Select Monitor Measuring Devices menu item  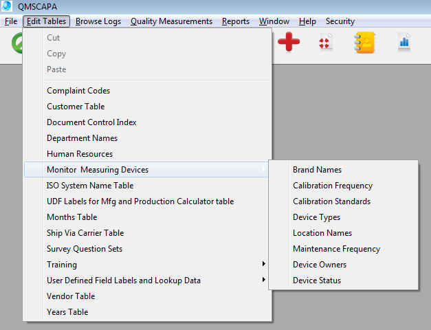click(146, 169)
